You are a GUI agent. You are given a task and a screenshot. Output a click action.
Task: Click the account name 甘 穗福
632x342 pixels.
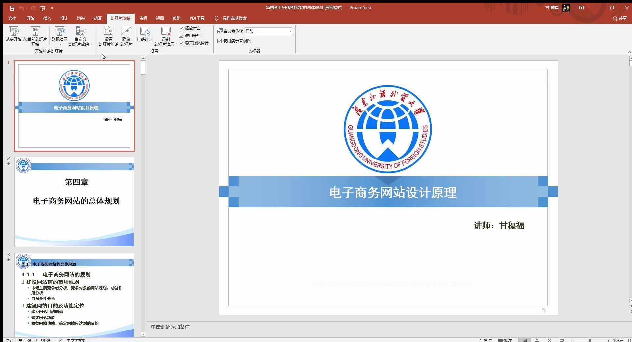[x=552, y=8]
